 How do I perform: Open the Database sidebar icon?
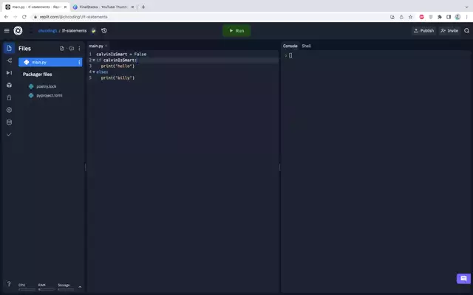click(x=9, y=122)
